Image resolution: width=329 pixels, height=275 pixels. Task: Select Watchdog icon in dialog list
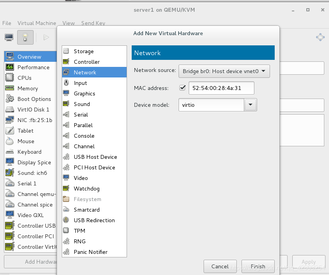[x=66, y=188]
